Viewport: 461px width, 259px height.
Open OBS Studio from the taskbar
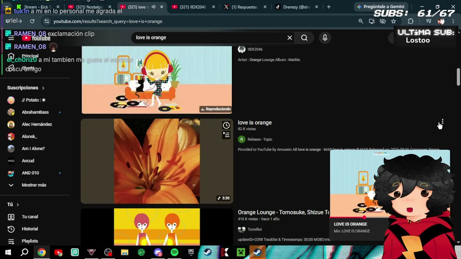108,253
